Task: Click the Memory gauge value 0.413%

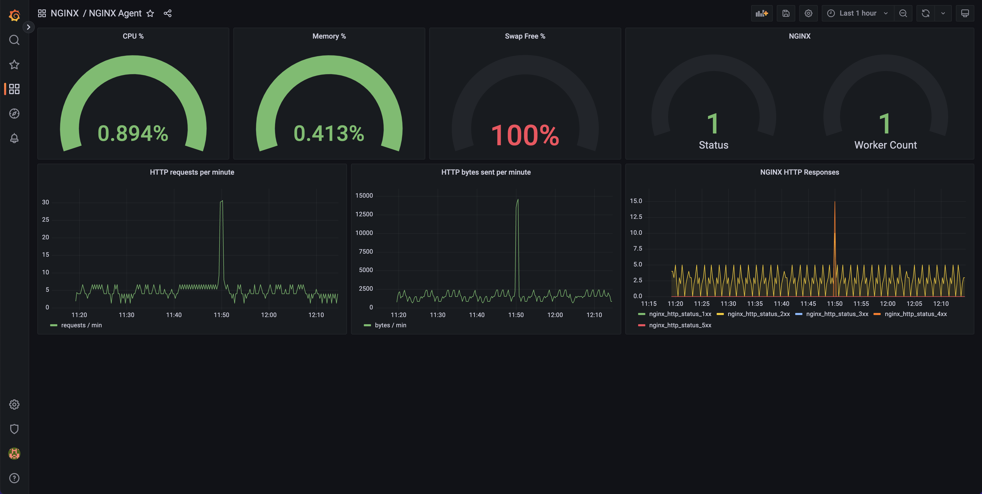Action: point(329,133)
